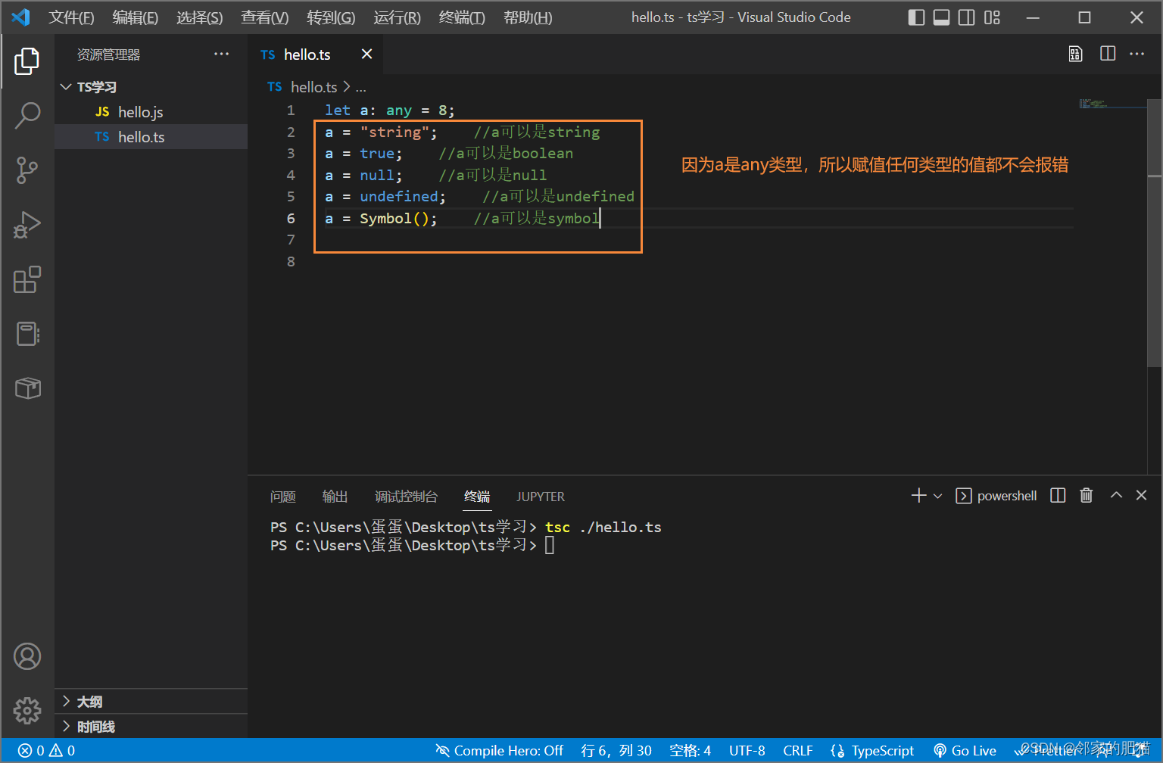Image resolution: width=1163 pixels, height=763 pixels.
Task: Select hello.ts in the explorer
Action: click(151, 137)
